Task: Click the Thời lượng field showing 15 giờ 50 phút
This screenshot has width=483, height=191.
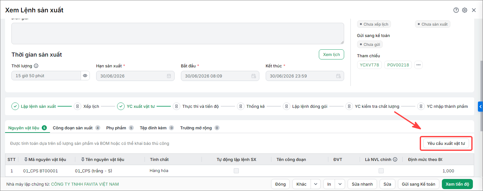Action: point(46,76)
